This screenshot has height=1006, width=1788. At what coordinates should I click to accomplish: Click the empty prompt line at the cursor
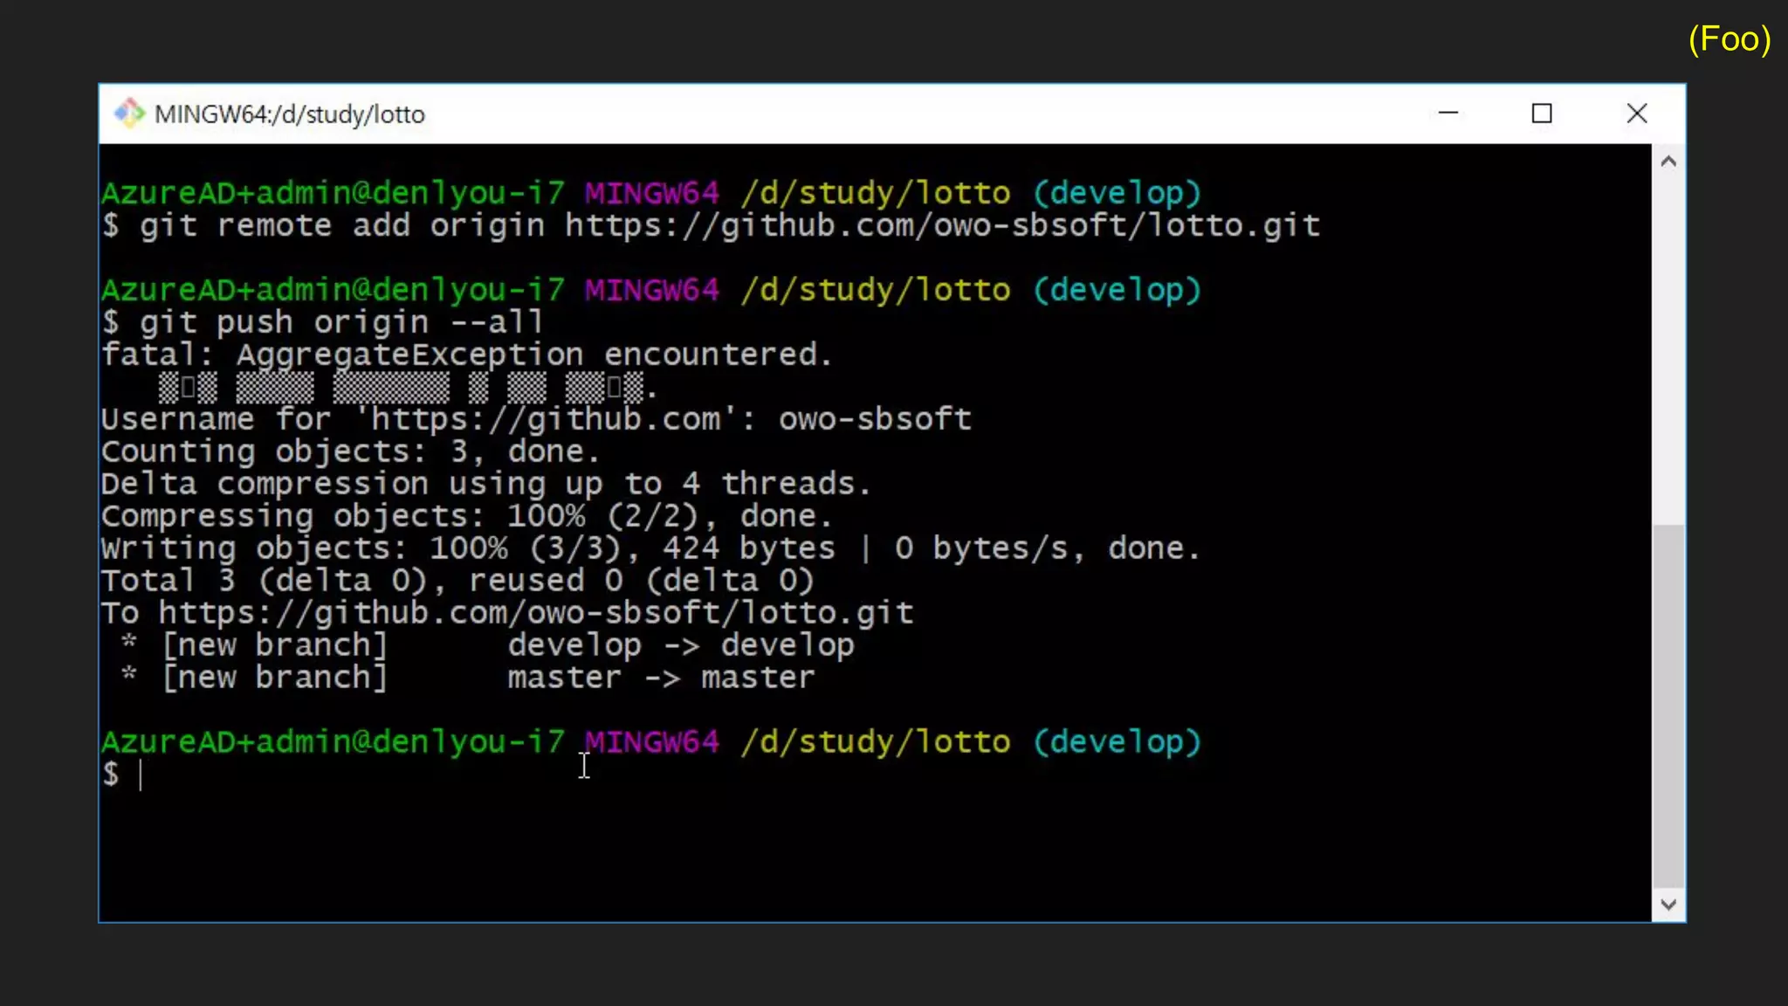(141, 775)
